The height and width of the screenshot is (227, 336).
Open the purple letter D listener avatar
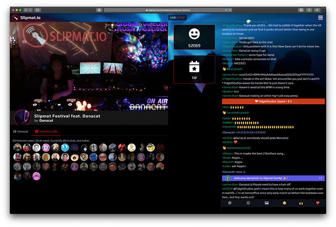click(46, 148)
